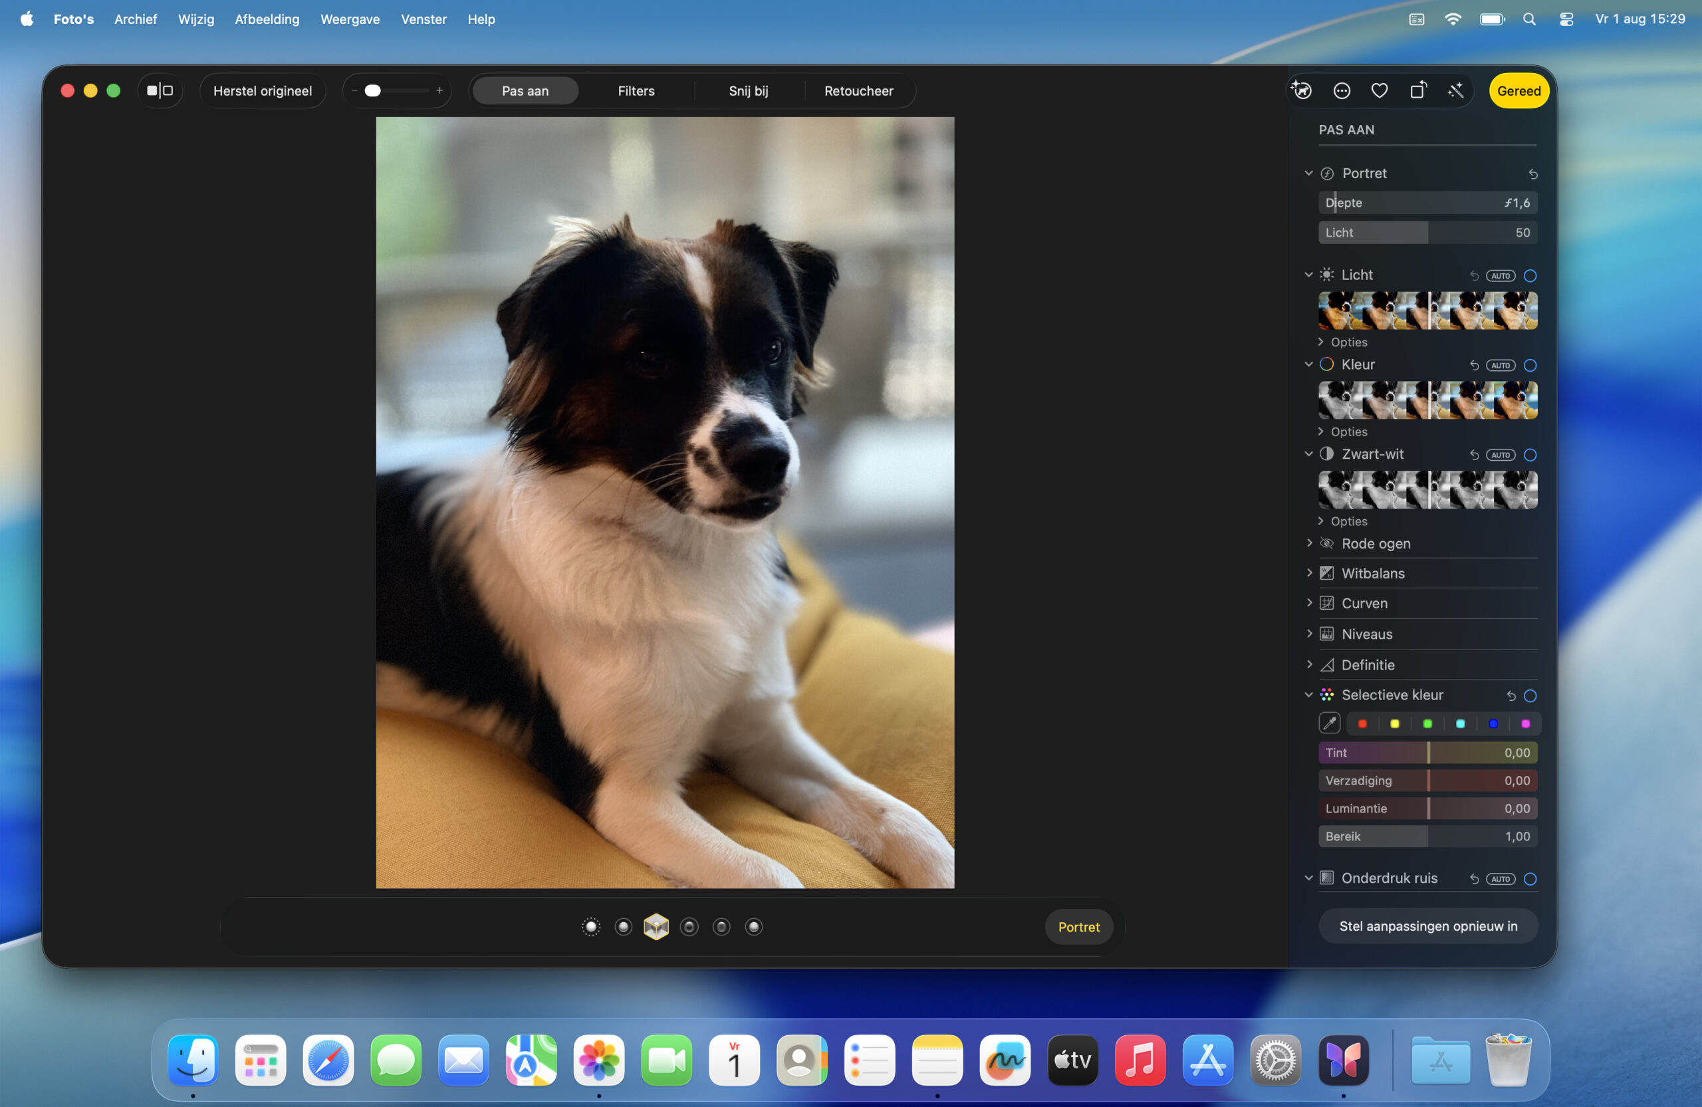This screenshot has width=1702, height=1107.
Task: Click the Licht filmstrip thumbnail slider
Action: 1427,310
